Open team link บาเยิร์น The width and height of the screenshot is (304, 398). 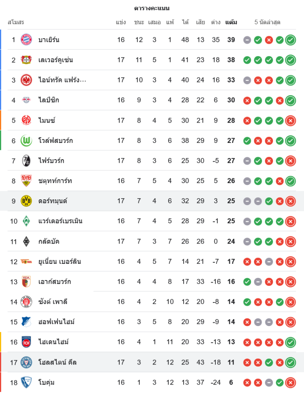pos(49,40)
